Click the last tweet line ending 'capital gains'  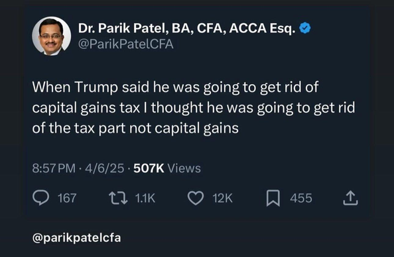pos(135,128)
